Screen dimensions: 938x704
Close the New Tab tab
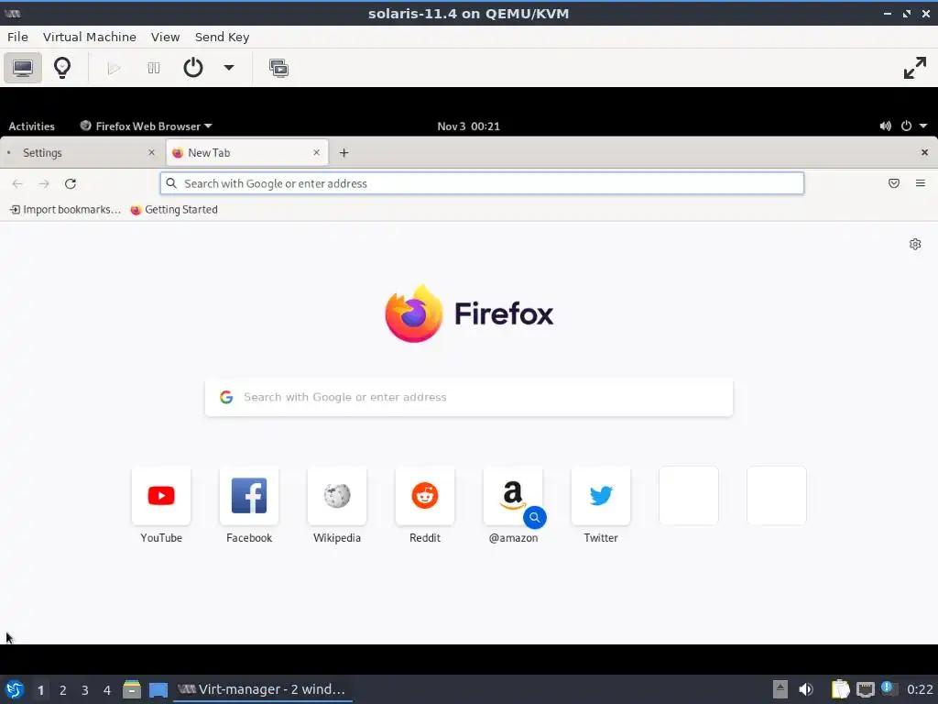tap(316, 153)
